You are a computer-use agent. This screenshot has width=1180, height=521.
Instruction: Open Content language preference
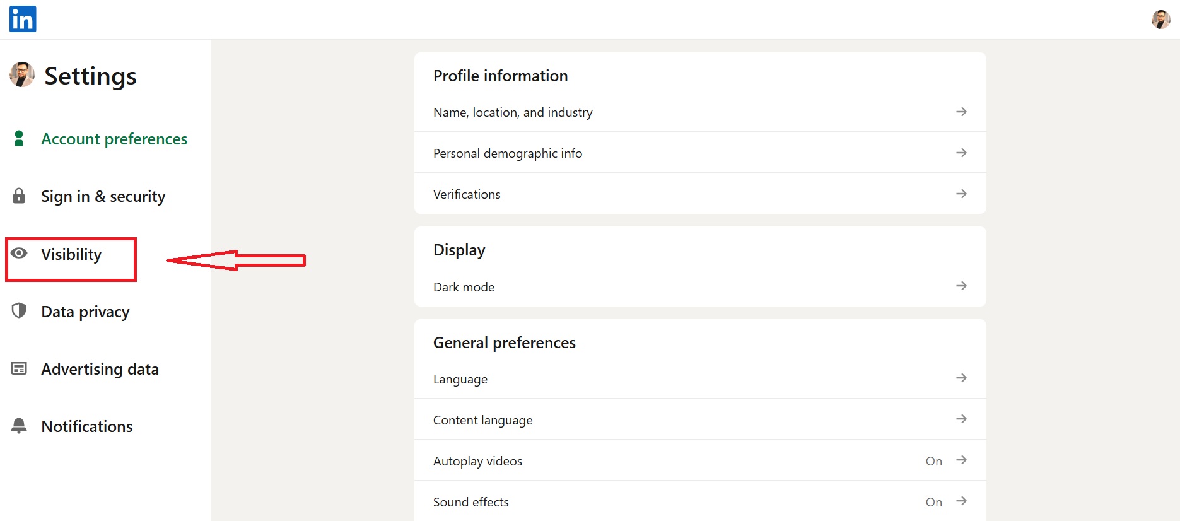[x=700, y=419]
